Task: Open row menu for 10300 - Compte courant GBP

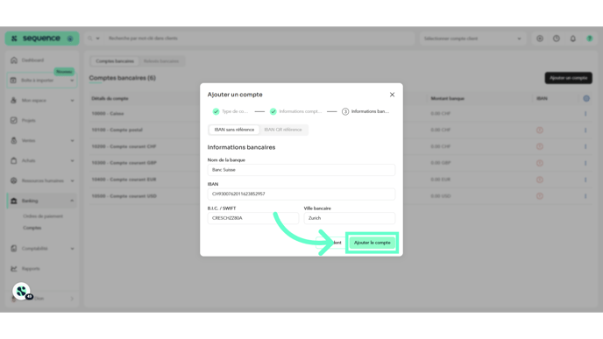Action: [585, 163]
